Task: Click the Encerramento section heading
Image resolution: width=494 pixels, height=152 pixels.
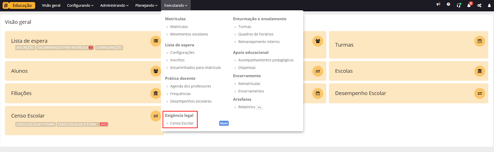Action: (x=247, y=76)
